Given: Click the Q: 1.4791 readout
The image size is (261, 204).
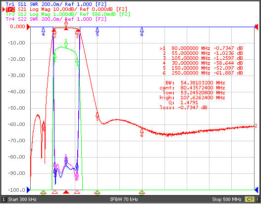Looking at the screenshot, I should pos(183,102).
